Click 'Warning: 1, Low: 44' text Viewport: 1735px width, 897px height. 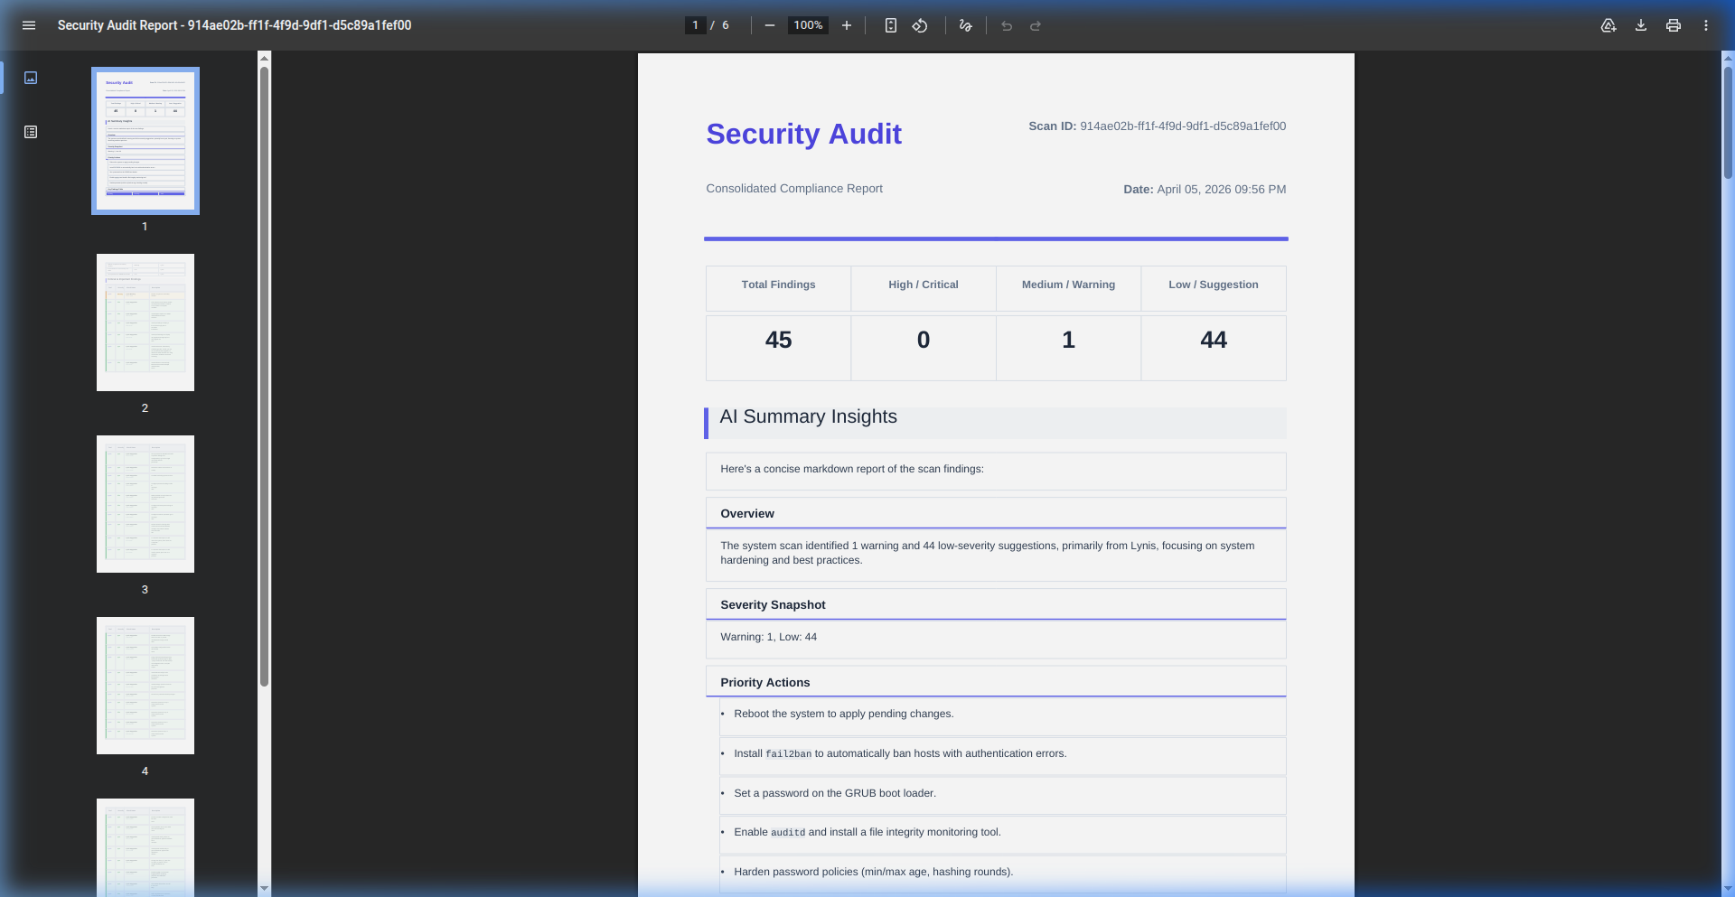click(x=768, y=637)
